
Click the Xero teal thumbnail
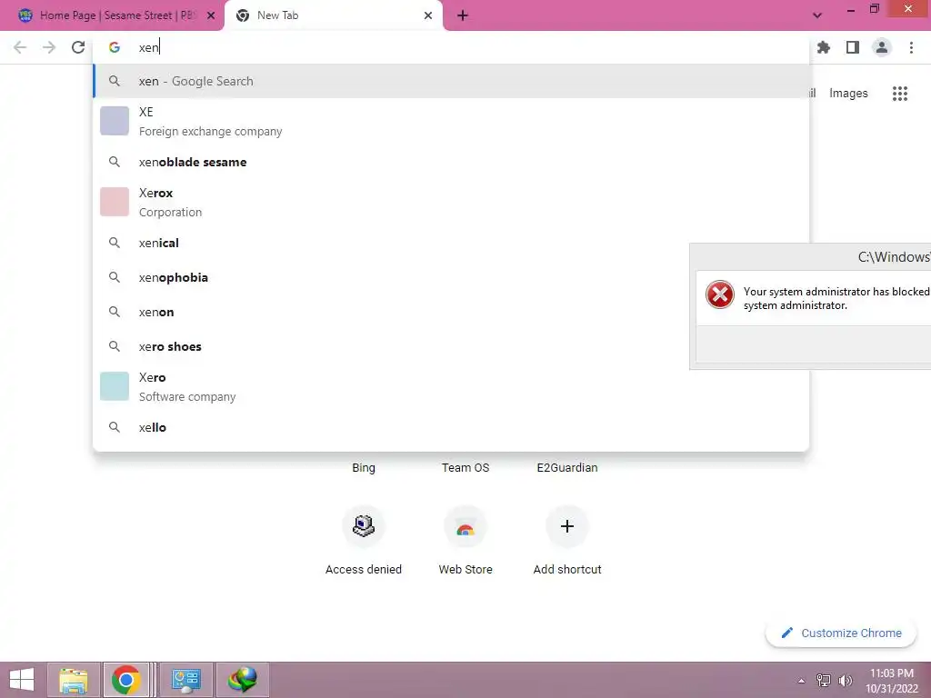(115, 386)
